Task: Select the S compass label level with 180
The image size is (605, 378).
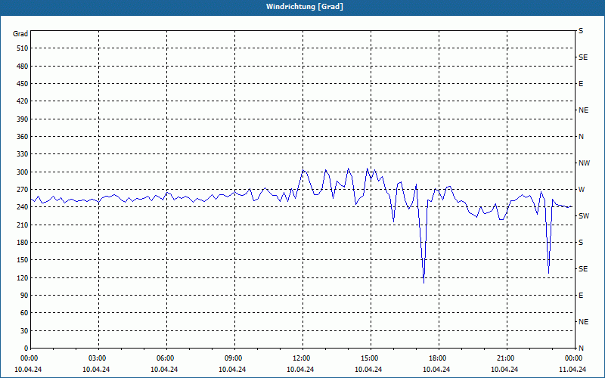Action: click(x=581, y=243)
